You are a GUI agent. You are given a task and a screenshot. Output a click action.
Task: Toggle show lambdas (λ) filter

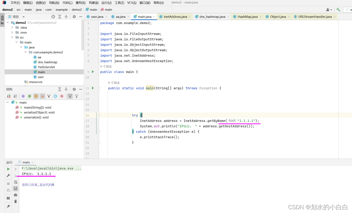(62, 96)
